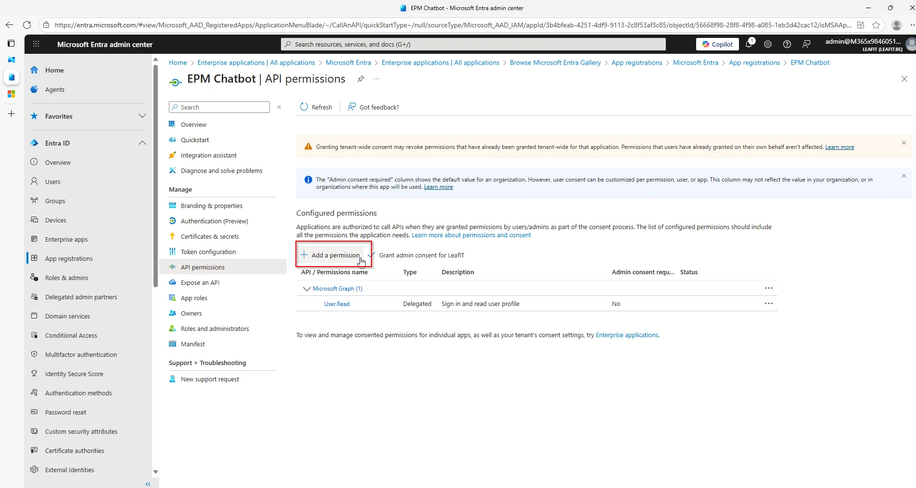
Task: Click browser back arrow
Action: coord(10,25)
